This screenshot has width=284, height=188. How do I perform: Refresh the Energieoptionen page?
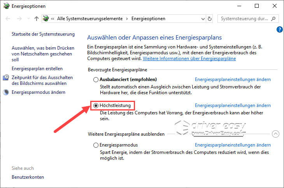(x=210, y=19)
